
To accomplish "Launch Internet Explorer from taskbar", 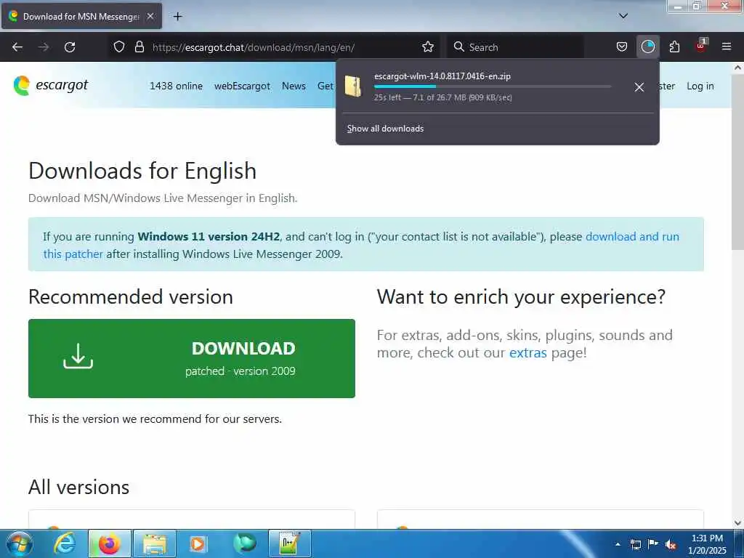I will [65, 543].
